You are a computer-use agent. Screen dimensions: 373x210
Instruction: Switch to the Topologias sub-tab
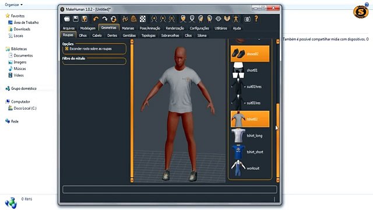149,35
